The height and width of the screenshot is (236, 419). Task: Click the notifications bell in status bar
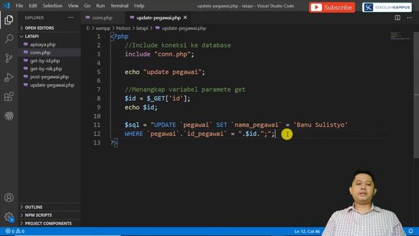click(410, 231)
